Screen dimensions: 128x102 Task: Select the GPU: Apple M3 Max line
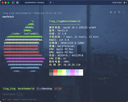(61, 52)
